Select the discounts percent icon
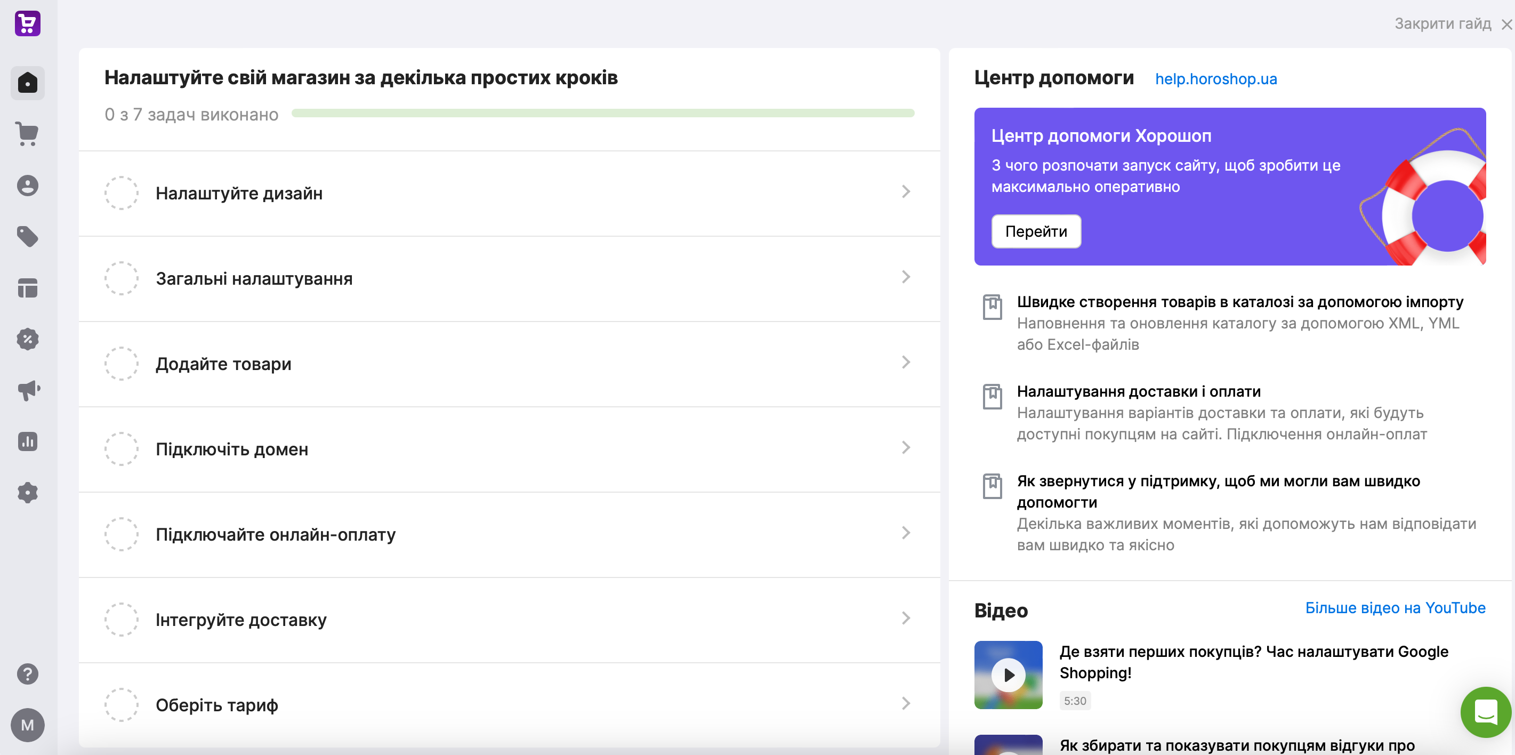1515x755 pixels. tap(28, 339)
